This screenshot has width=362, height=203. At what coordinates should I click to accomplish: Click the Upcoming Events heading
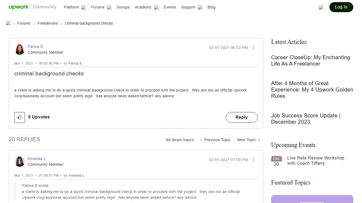click(x=293, y=145)
